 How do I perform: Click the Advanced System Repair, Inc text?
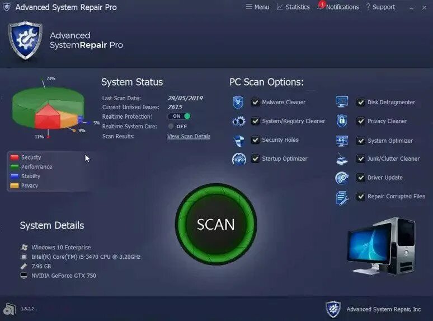[384, 309]
